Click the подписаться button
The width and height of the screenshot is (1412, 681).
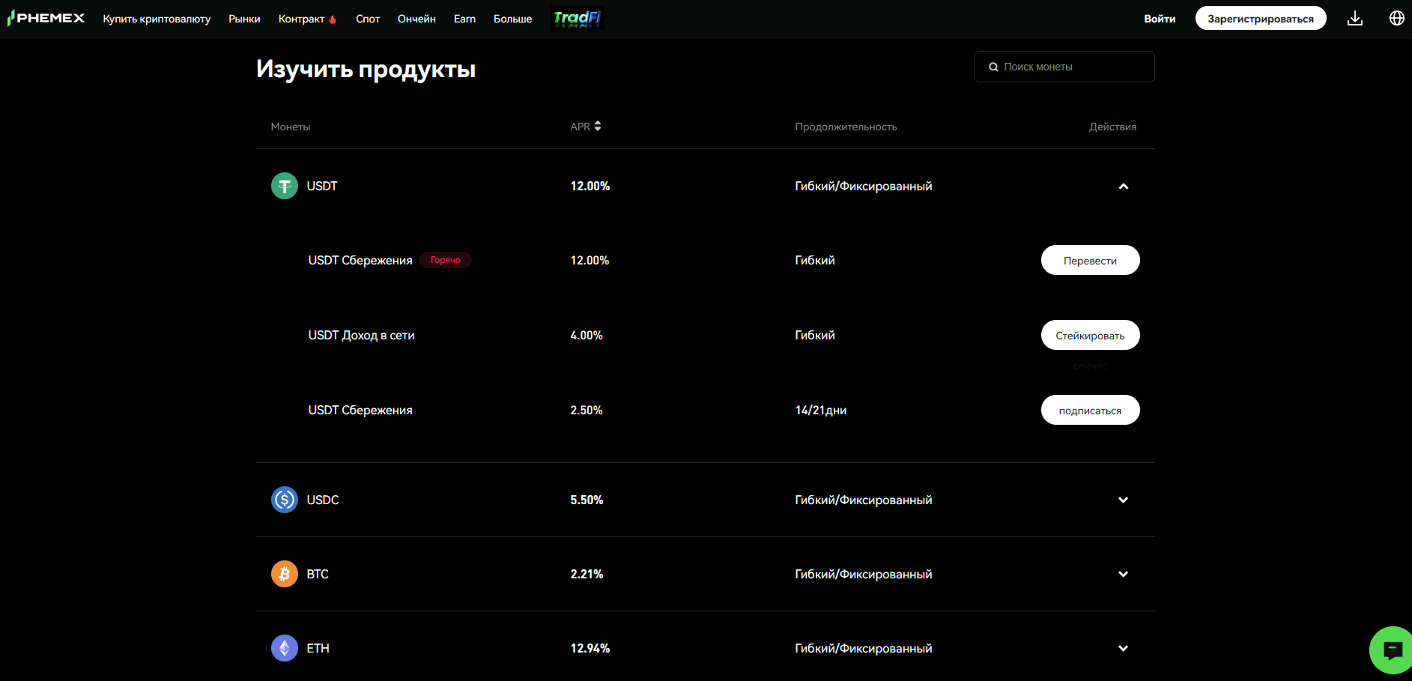1090,410
